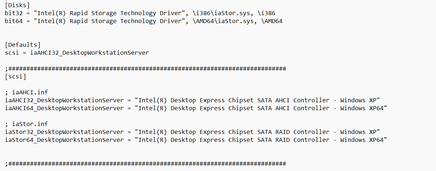Click the first row of hash separators
The width and height of the screenshot is (436, 171).
pos(146,68)
